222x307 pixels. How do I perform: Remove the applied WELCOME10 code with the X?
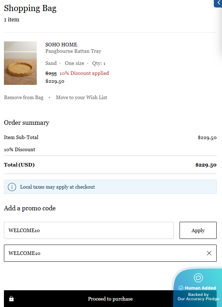209,253
